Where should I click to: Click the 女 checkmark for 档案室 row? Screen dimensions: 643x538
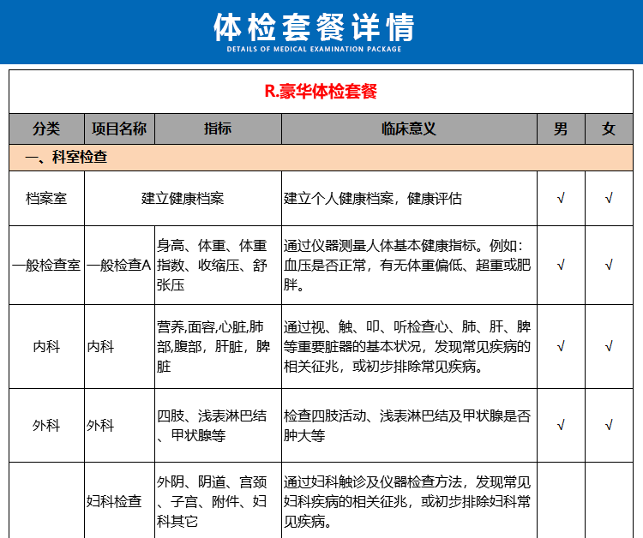609,199
